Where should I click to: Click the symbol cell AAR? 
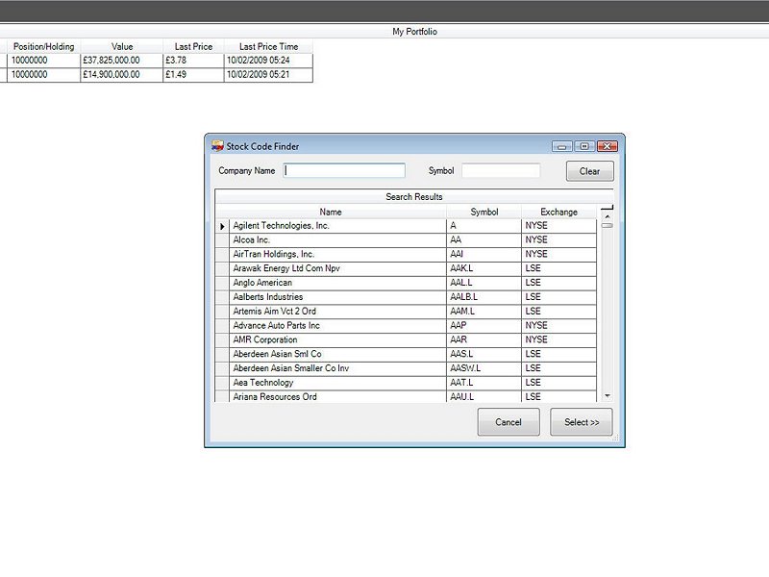click(484, 339)
